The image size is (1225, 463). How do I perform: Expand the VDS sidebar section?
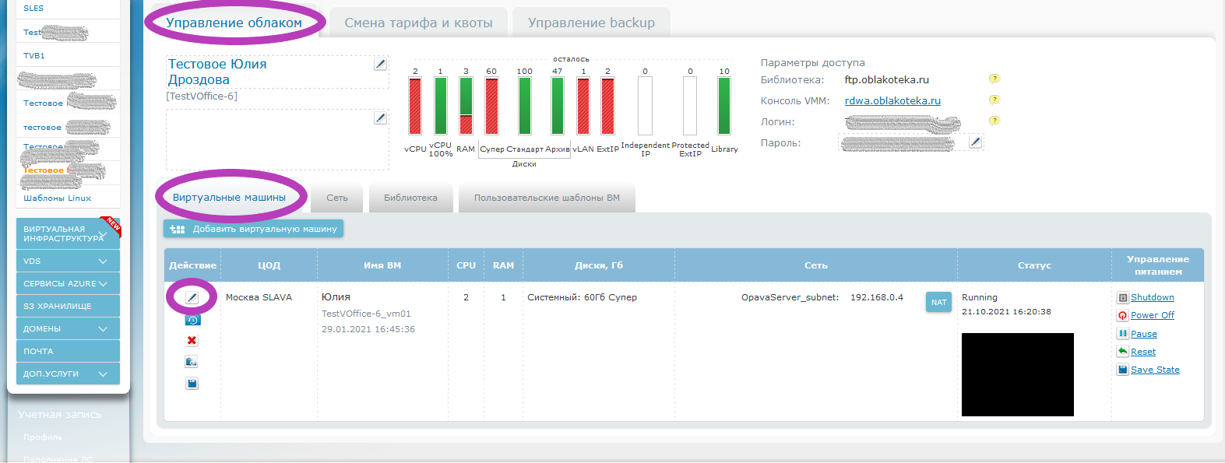103,261
